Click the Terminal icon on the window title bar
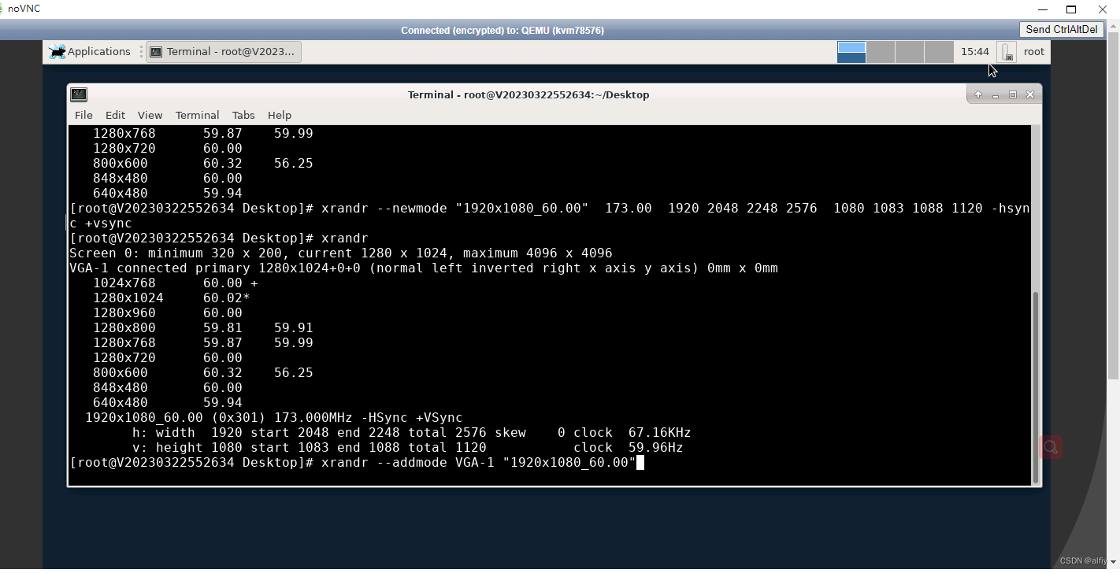This screenshot has width=1120, height=573. pyautogui.click(x=79, y=94)
